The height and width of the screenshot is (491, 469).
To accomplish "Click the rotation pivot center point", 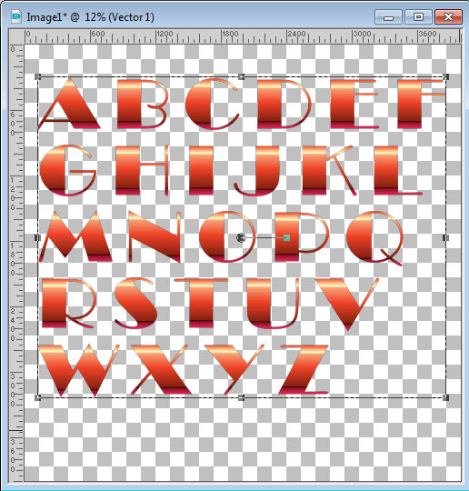I will pos(241,237).
